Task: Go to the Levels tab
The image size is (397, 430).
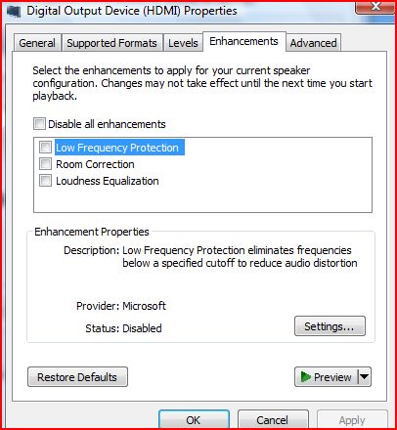Action: [183, 43]
